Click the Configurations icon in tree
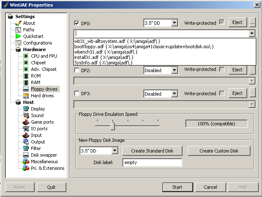This screenshot has height=197, width=262. point(18,43)
